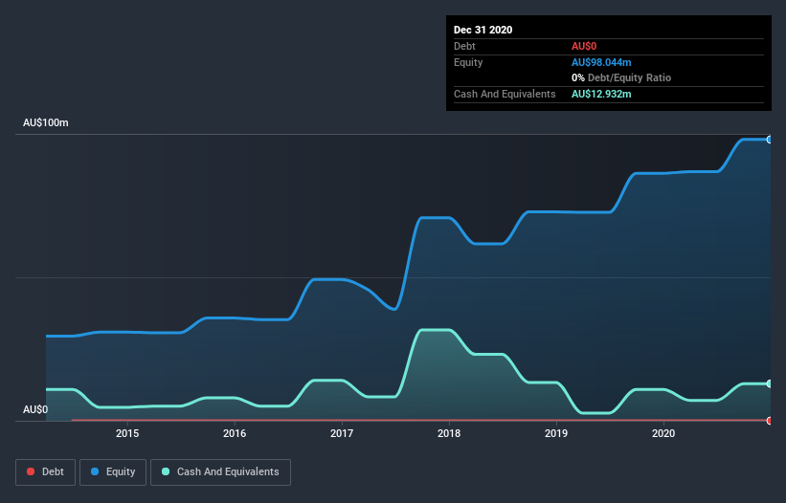Viewport: 786px width, 503px height.
Task: Click the 2019 x-axis label
Action: pyautogui.click(x=556, y=433)
